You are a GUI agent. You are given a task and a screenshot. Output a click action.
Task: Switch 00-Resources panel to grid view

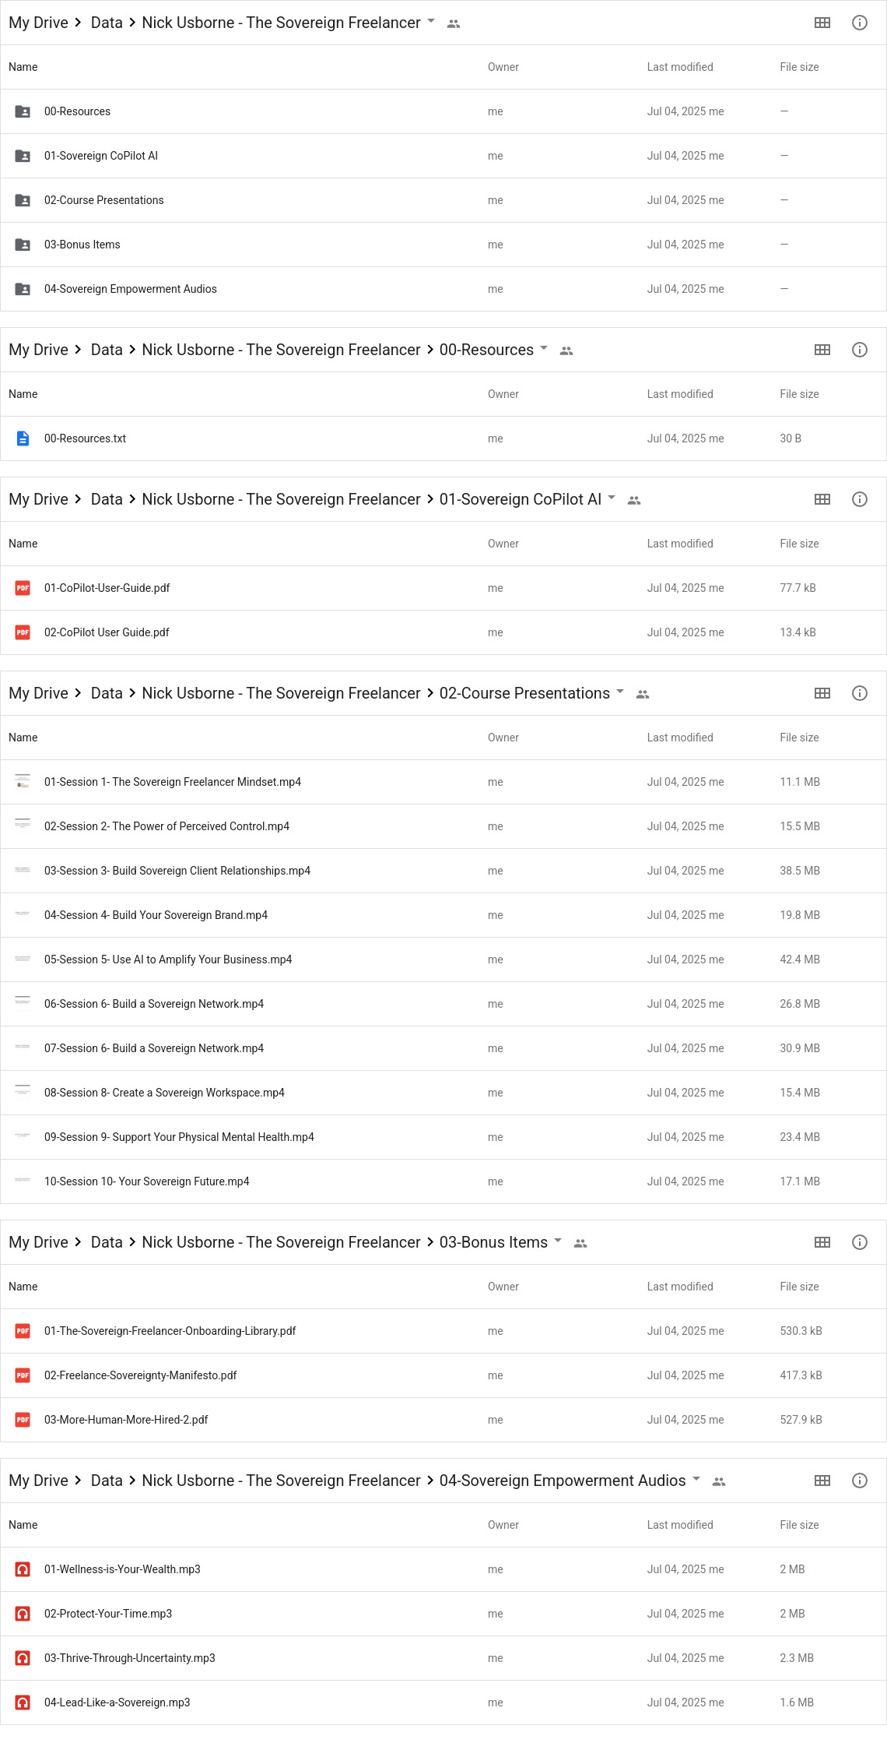[x=822, y=350]
